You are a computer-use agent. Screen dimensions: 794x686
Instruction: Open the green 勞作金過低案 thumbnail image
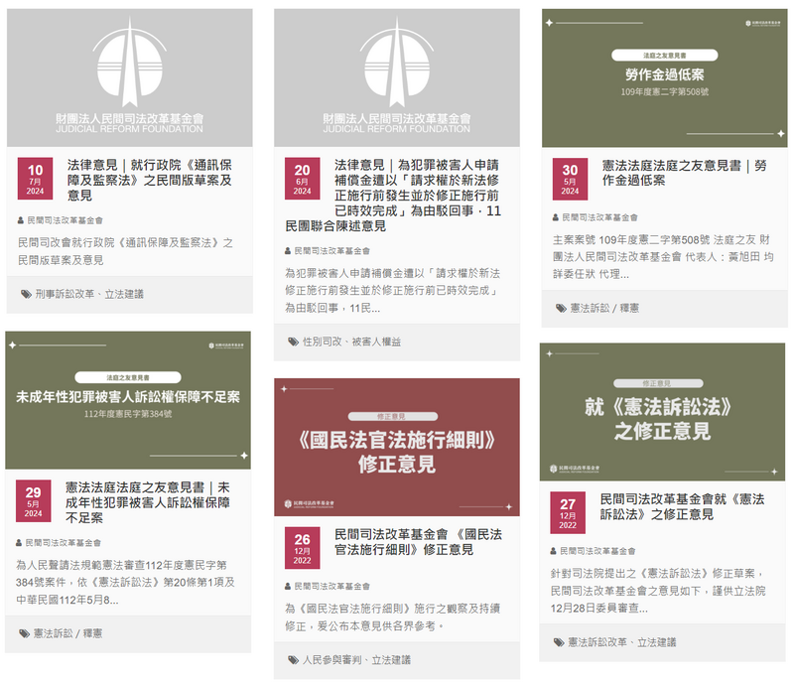click(664, 78)
